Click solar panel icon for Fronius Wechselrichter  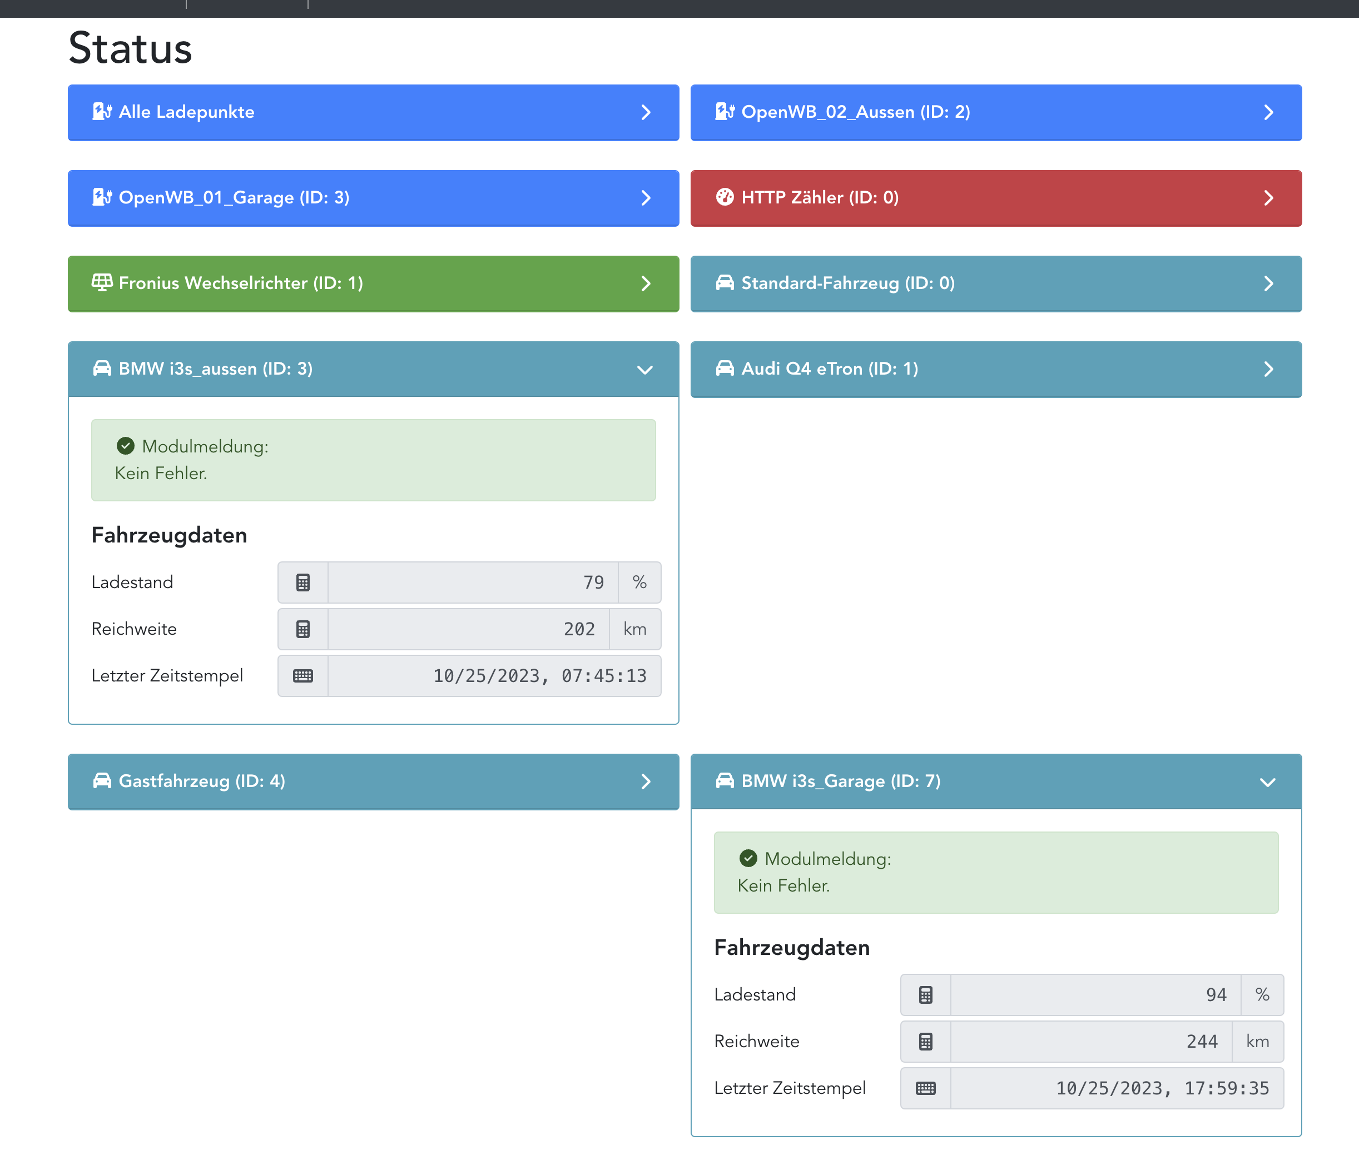tap(102, 282)
